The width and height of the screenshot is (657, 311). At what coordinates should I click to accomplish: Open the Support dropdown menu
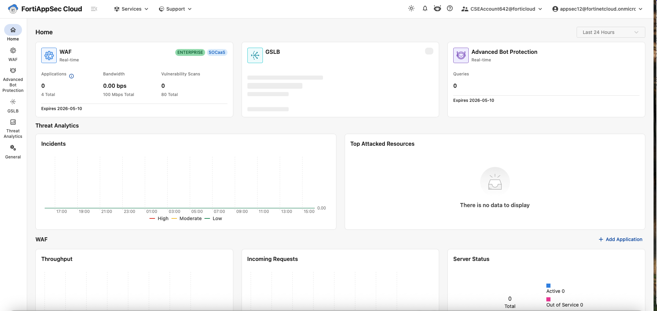pos(175,9)
